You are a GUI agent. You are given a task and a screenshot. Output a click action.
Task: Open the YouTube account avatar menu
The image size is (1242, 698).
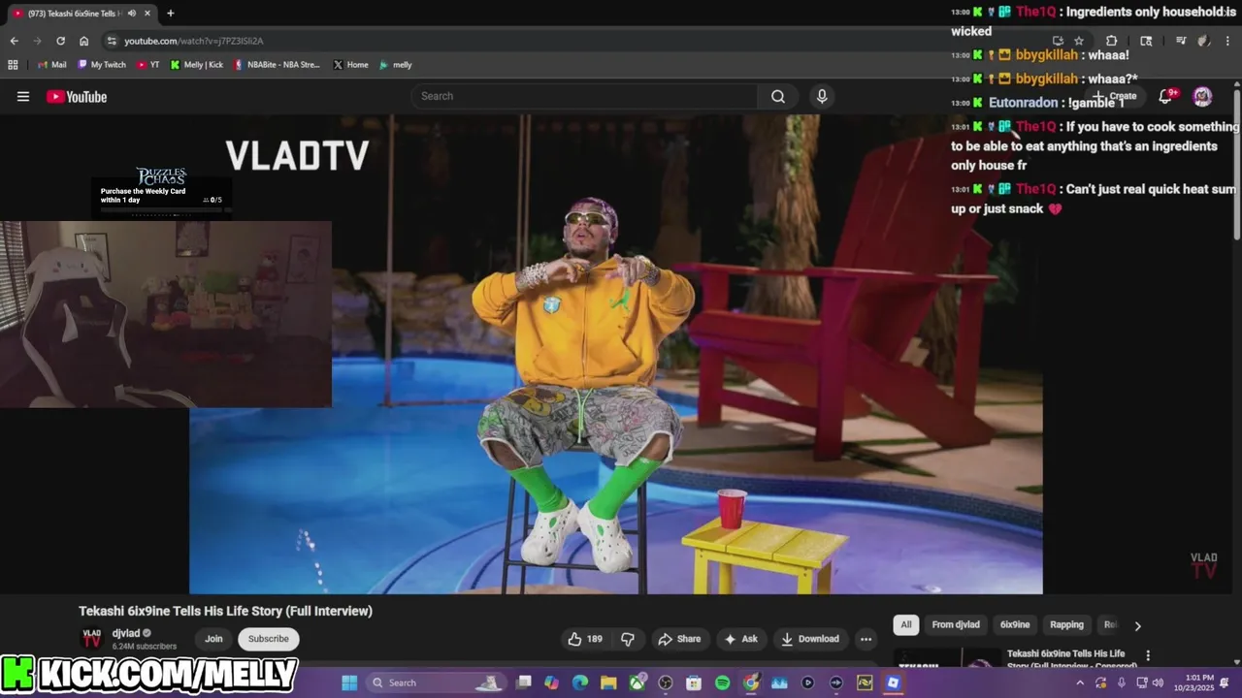pos(1202,96)
